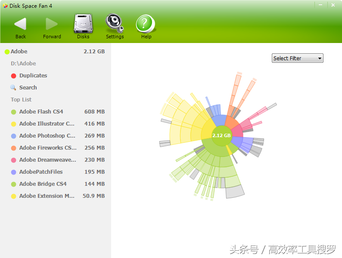Click the Adobe Photoshop color dot
Image resolution: width=342 pixels, height=258 pixels.
[x=13, y=136]
